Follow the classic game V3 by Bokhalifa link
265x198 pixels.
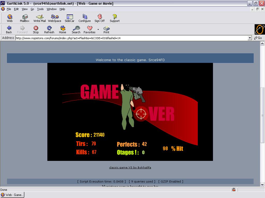[x=130, y=167]
